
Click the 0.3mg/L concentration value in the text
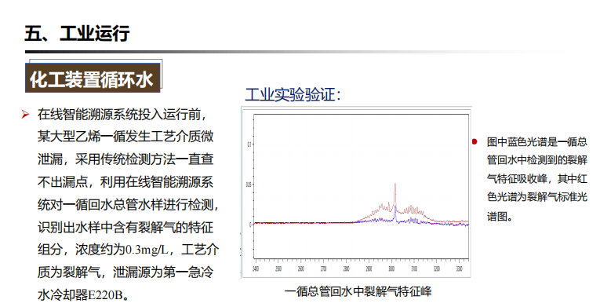147,250
